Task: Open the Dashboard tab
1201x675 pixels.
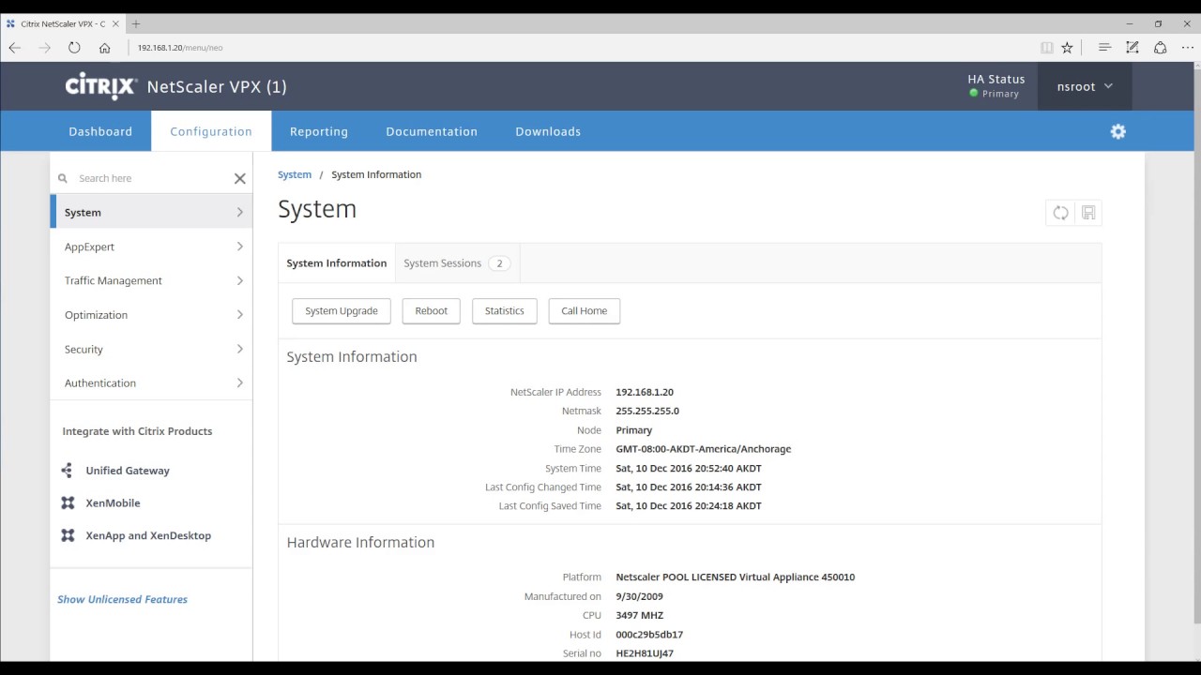Action: point(100,131)
